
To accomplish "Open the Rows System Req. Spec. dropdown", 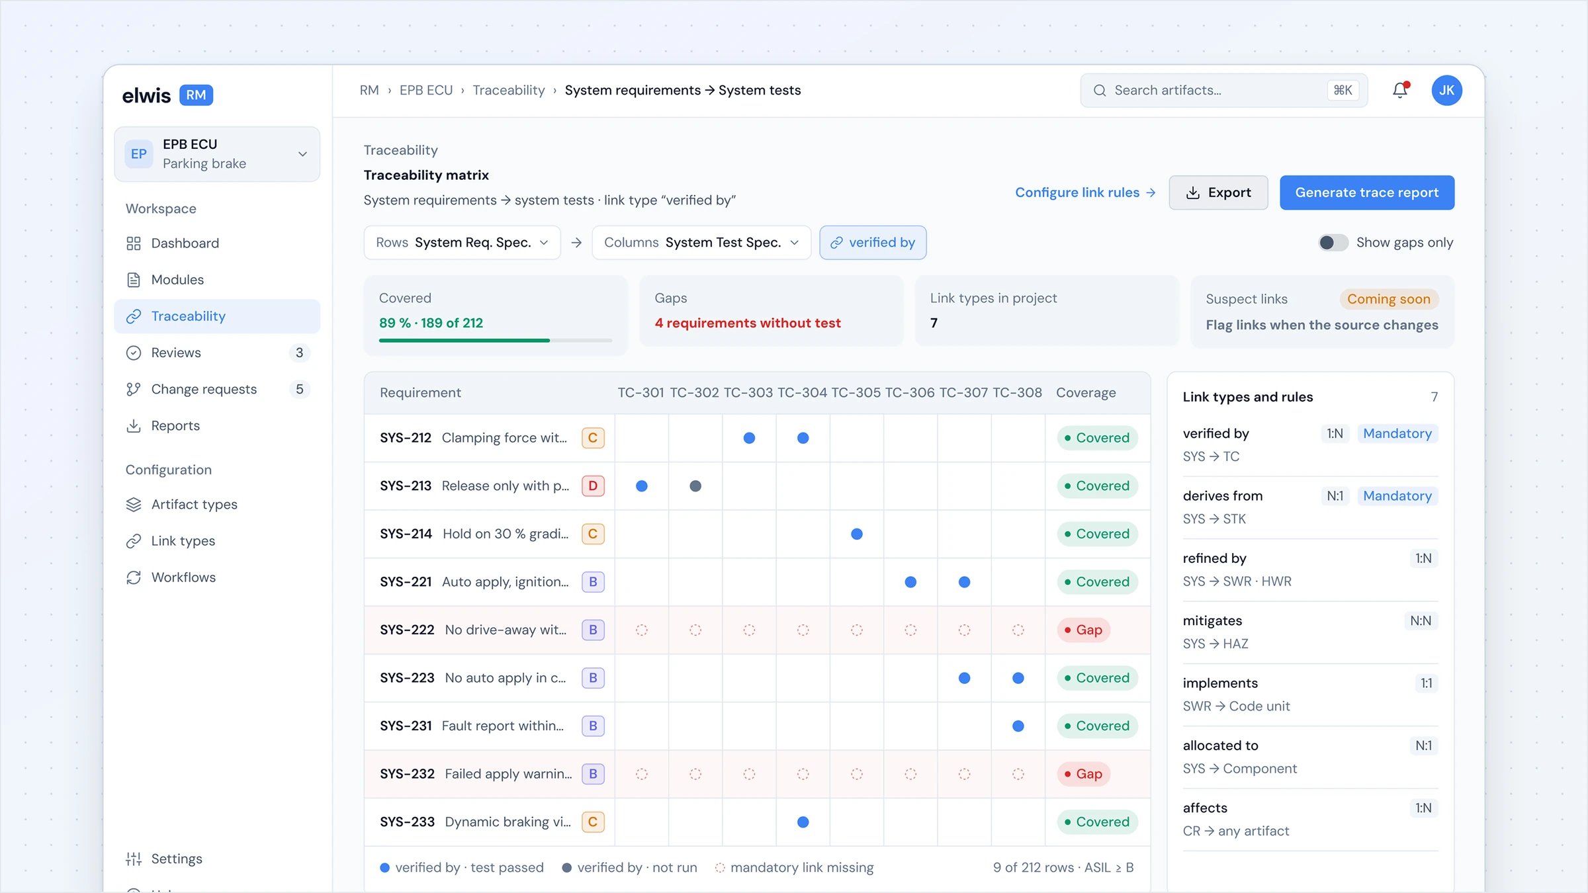I will click(x=462, y=243).
